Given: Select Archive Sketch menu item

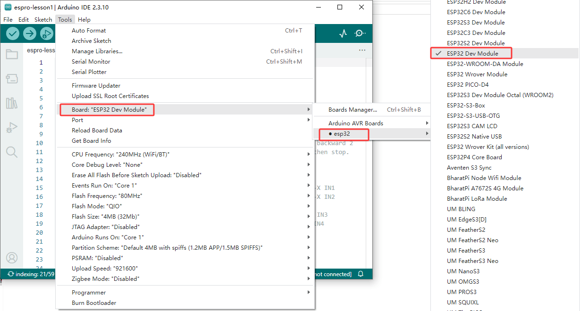Looking at the screenshot, I should click(x=185, y=41).
